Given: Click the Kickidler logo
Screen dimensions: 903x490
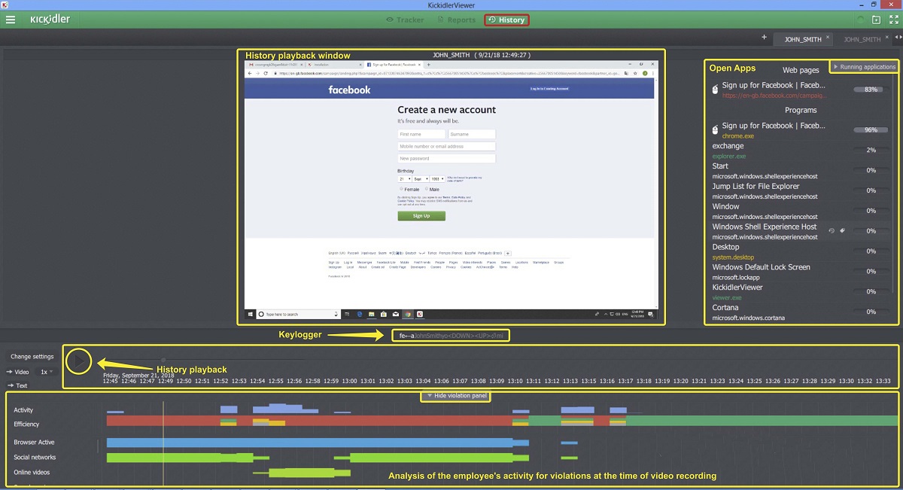Looking at the screenshot, I should [x=50, y=20].
